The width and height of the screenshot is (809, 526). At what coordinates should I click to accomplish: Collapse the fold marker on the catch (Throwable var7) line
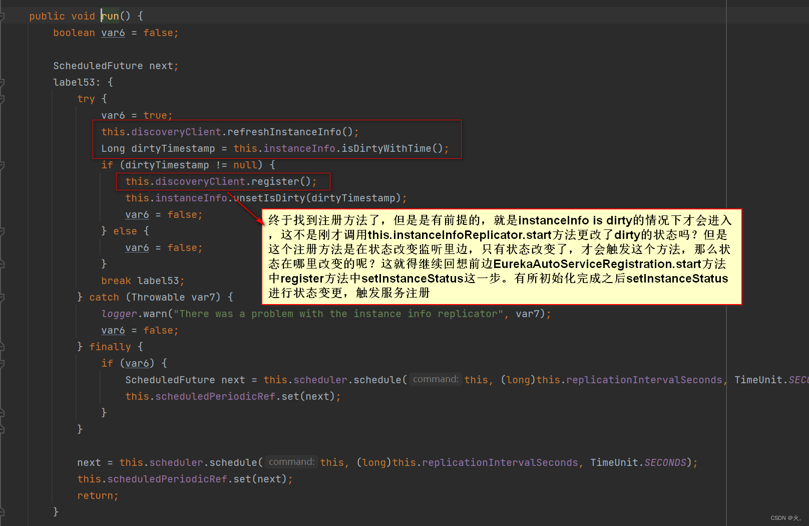tap(2, 298)
